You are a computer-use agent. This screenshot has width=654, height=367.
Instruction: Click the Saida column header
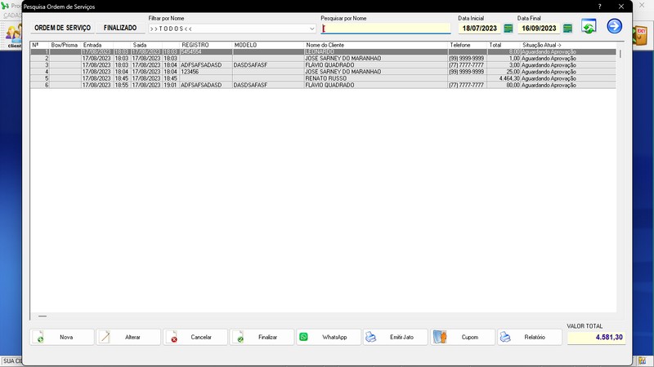click(x=147, y=45)
